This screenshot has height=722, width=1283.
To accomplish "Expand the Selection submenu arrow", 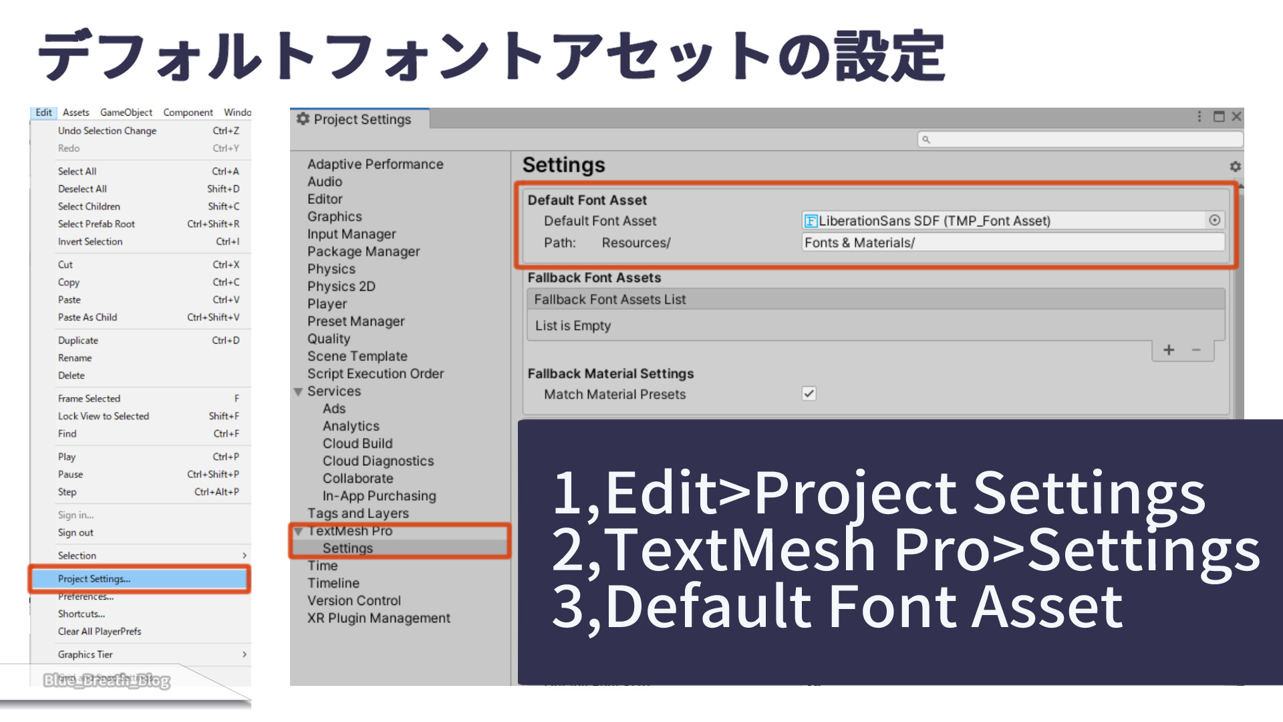I will point(245,556).
